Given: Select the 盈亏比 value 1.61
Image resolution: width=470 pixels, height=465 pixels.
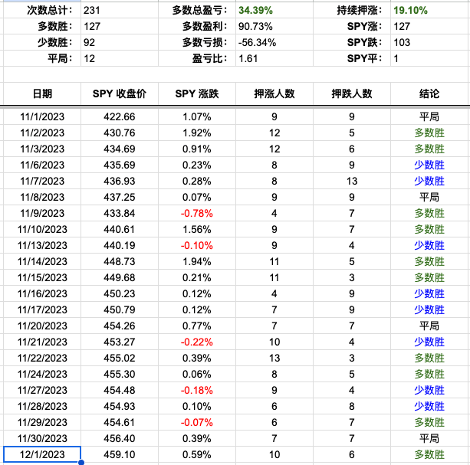Looking at the screenshot, I should [274, 58].
